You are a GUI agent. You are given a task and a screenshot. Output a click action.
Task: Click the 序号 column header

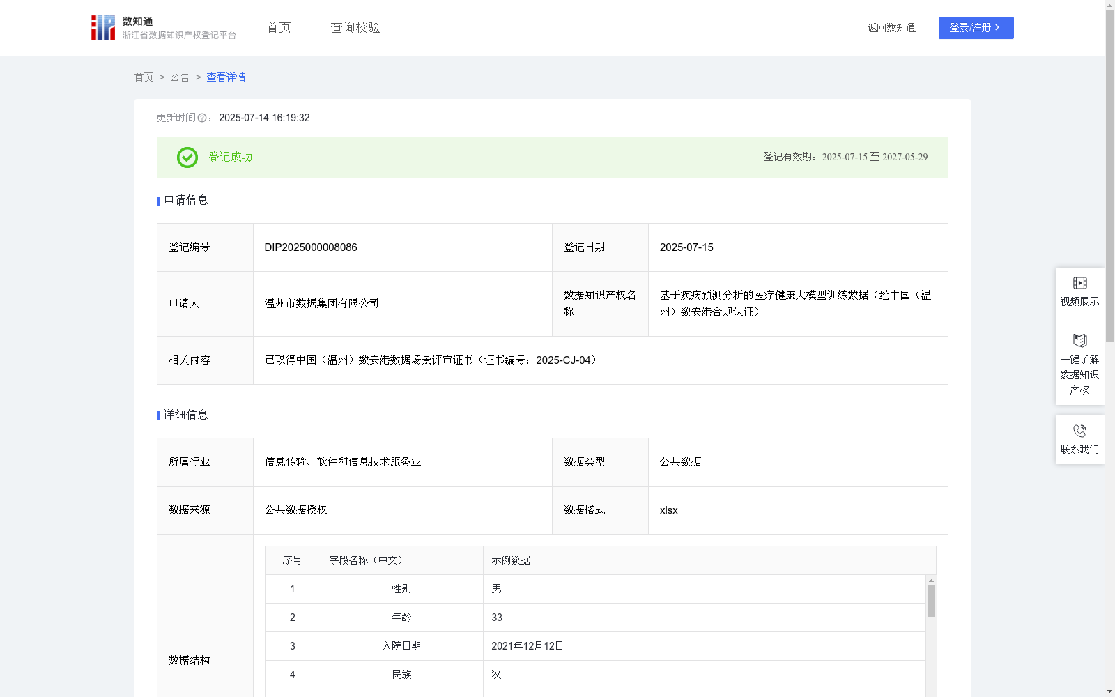point(293,560)
